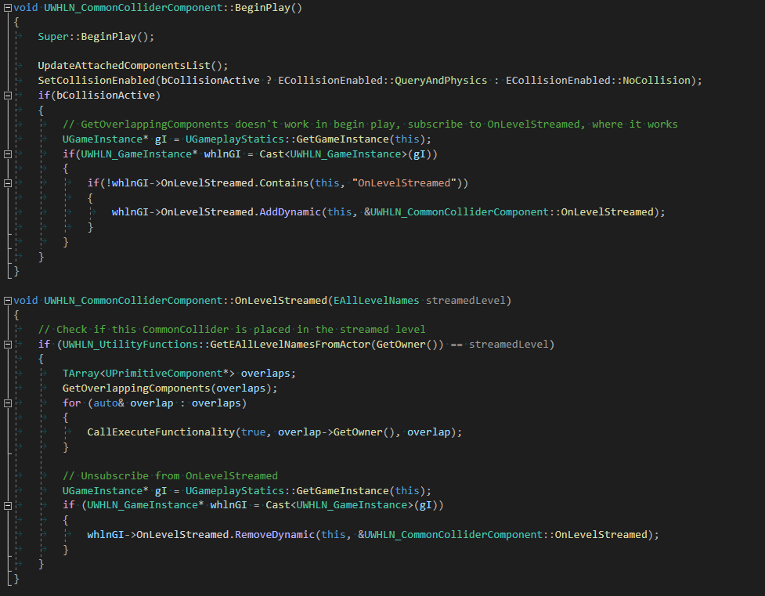Click GetOverlappingComponents(overlaps) call
This screenshot has width=765, height=596.
[170, 388]
